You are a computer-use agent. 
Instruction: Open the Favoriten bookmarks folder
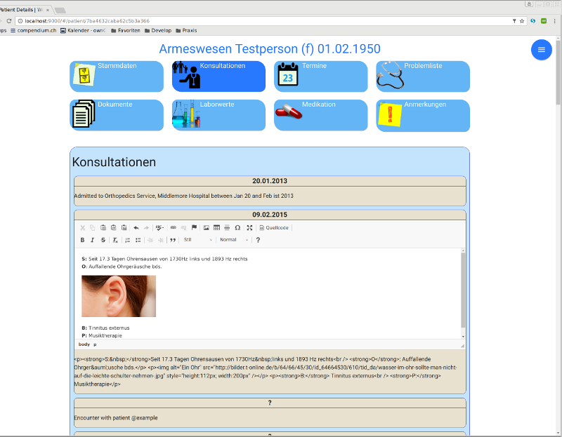[x=126, y=30]
